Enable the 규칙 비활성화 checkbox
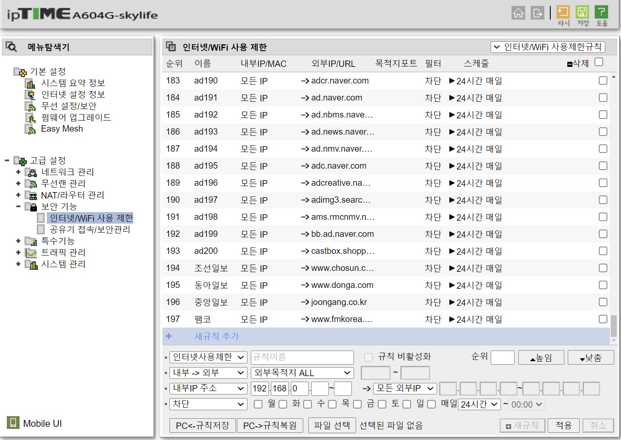 click(x=368, y=357)
